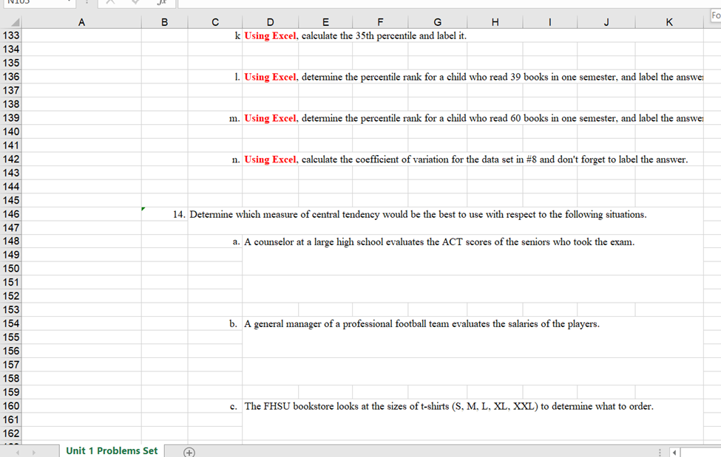Open the Unit 1 Problems Set tab
Image resolution: width=721 pixels, height=457 pixels.
coord(112,450)
